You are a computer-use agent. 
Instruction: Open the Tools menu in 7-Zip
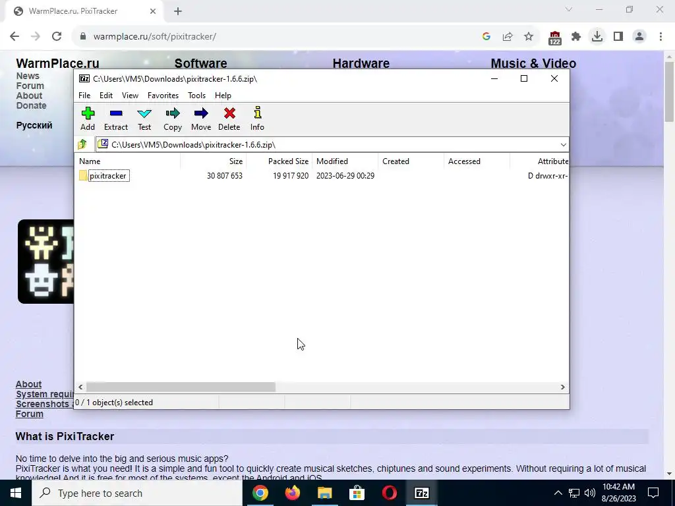[196, 96]
